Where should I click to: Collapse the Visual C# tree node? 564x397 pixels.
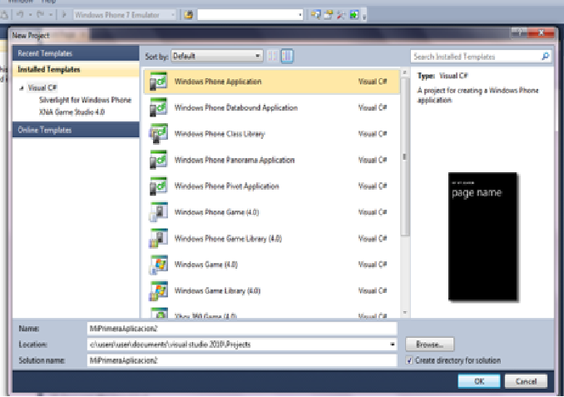coord(22,87)
